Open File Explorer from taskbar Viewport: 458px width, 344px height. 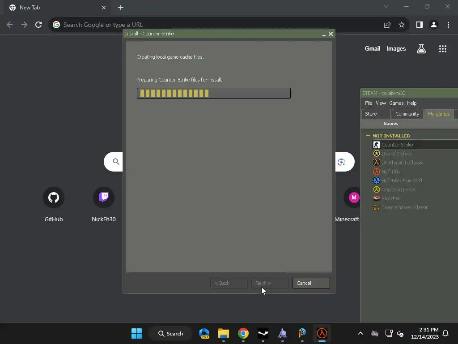point(224,333)
